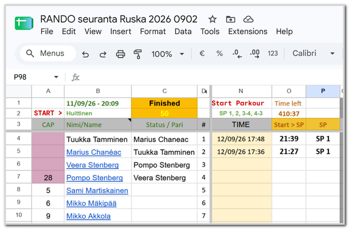This screenshot has width=349, height=229.
Task: Select the Nimi/Name header cell
Action: (98, 124)
